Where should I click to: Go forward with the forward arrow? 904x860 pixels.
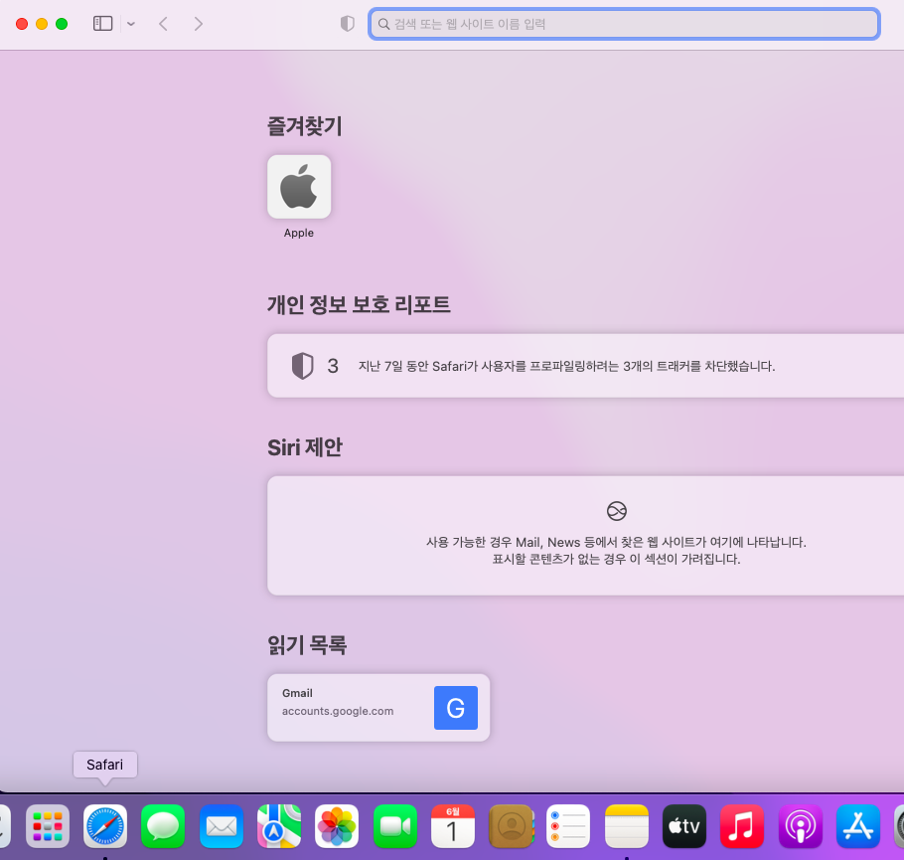click(199, 24)
